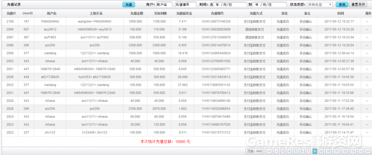
Task: Click recharge number 12H5122905065771
Action: click(x=216, y=69)
